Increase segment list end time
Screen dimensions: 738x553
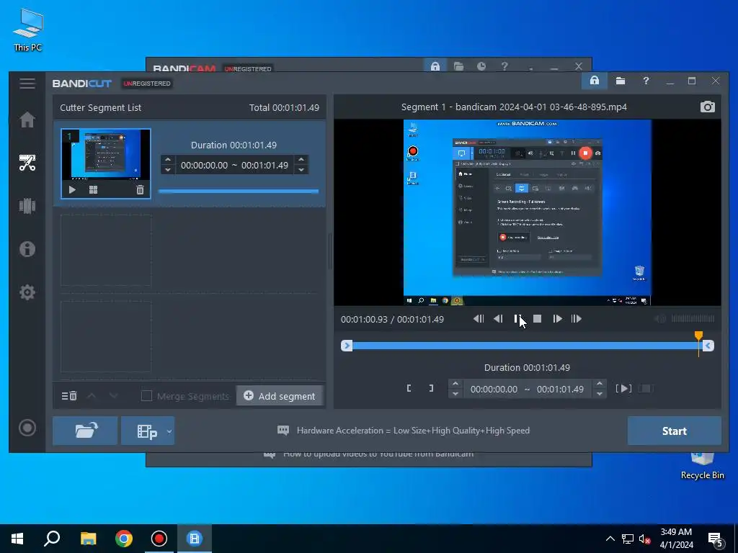pos(301,160)
